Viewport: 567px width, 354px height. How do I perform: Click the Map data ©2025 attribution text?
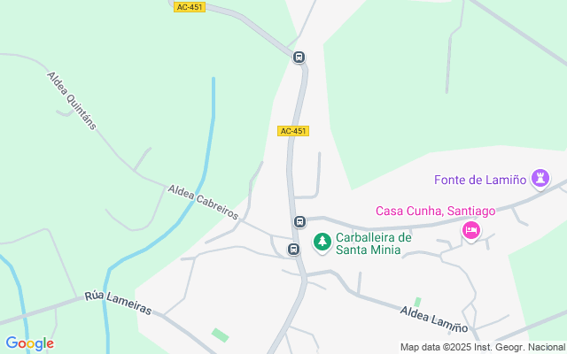click(x=482, y=347)
